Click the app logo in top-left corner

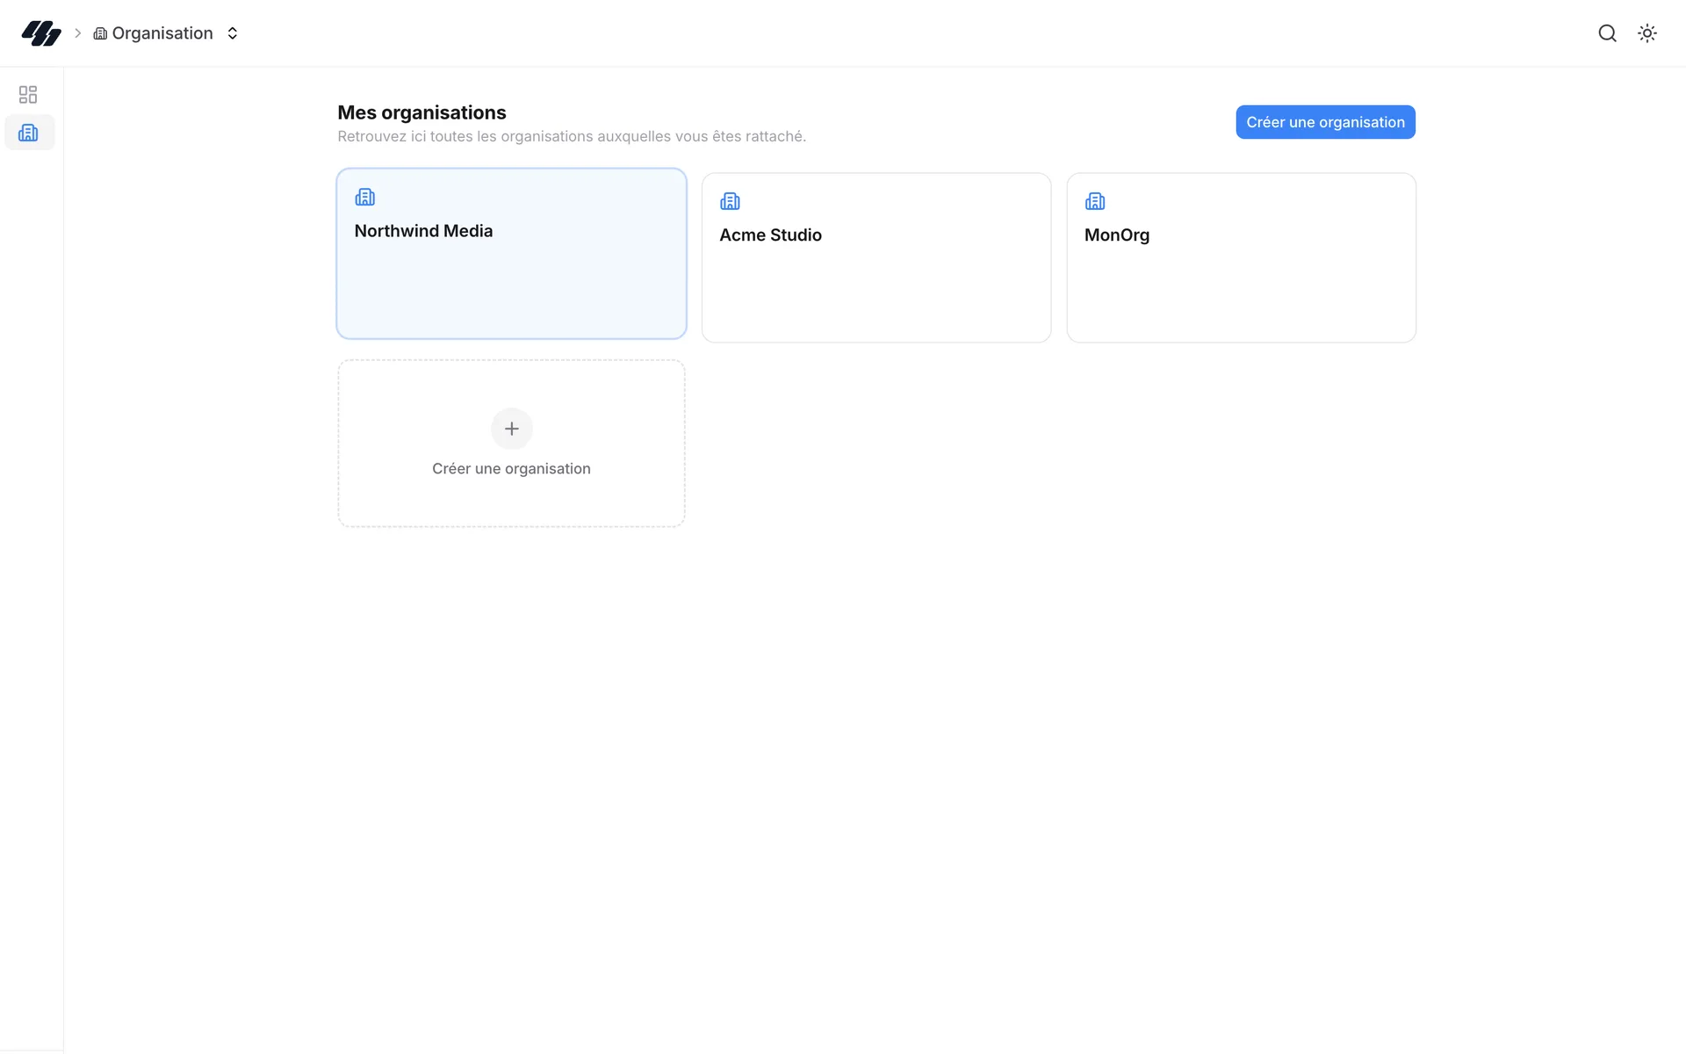(41, 33)
